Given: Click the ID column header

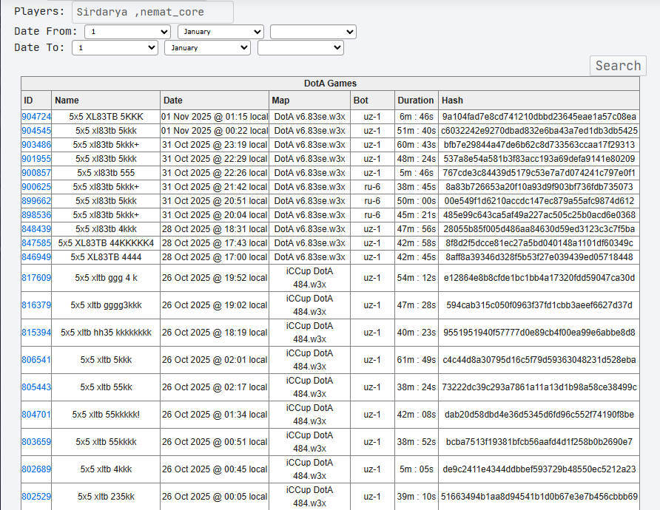Looking at the screenshot, I should click(36, 101).
